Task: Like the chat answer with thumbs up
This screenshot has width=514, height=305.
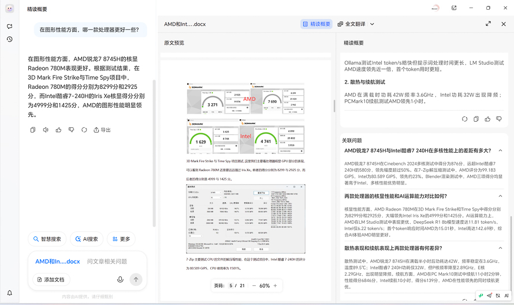Action: (58, 130)
